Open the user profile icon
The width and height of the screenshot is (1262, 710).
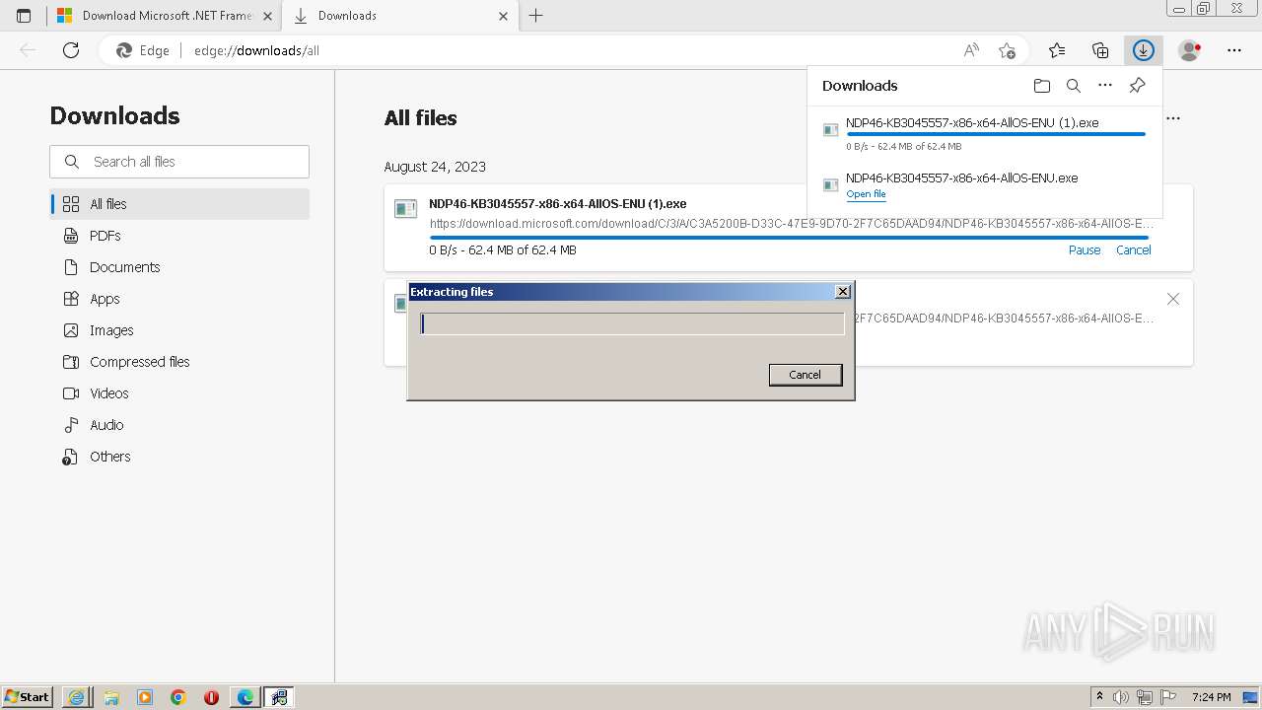click(1189, 50)
